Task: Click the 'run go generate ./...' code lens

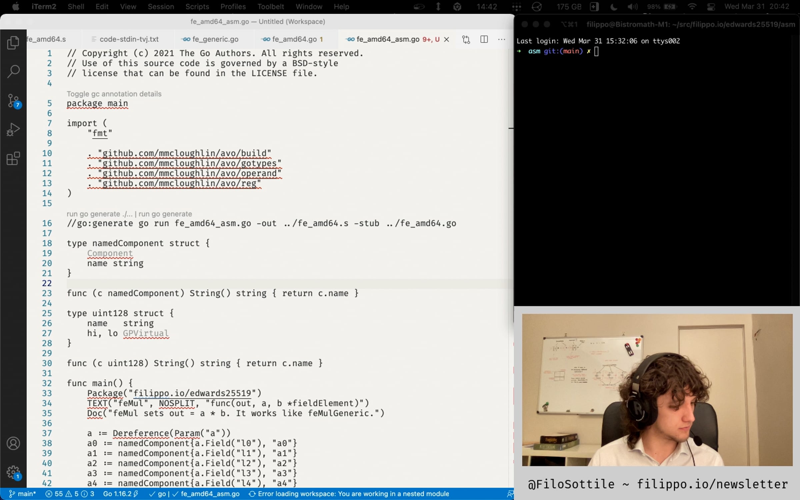Action: point(100,214)
